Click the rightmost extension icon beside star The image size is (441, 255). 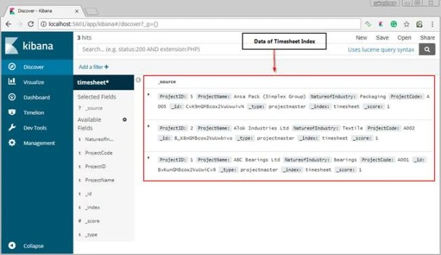click(419, 24)
